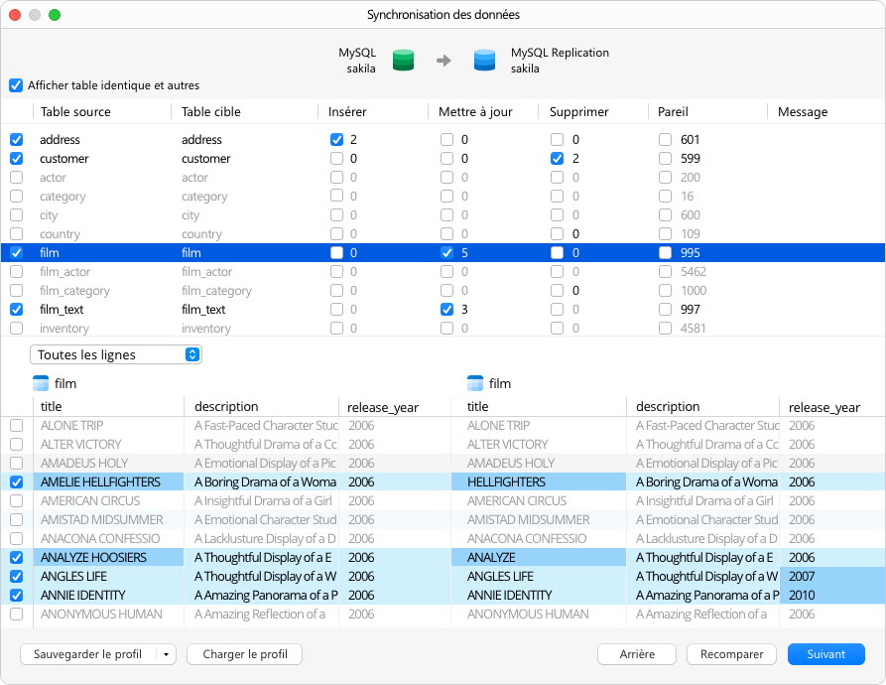
Task: Click the Suivant button
Action: [826, 654]
